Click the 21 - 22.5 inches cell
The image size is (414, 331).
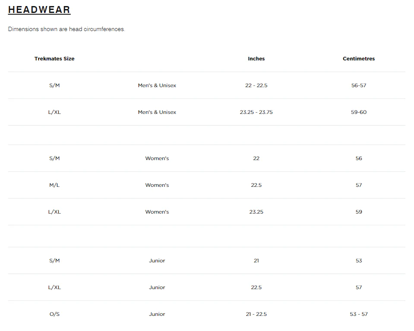tap(256, 314)
